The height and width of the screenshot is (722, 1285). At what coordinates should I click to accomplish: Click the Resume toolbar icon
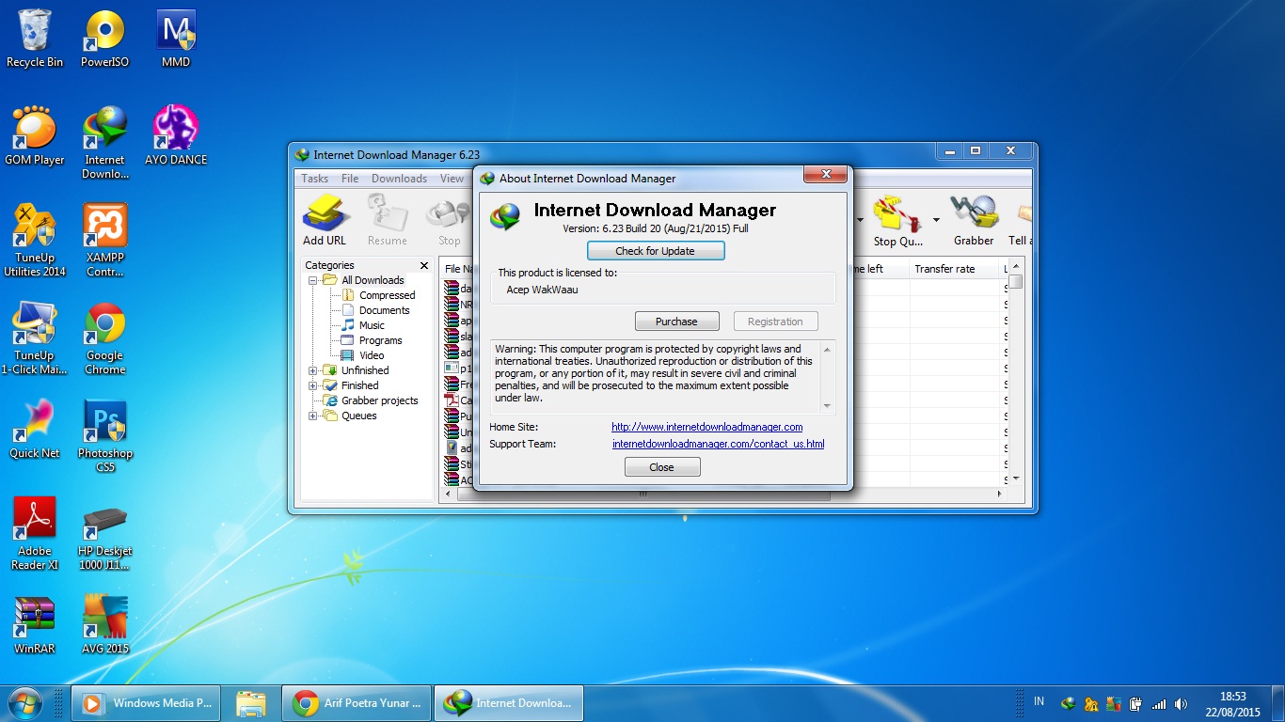click(x=387, y=220)
